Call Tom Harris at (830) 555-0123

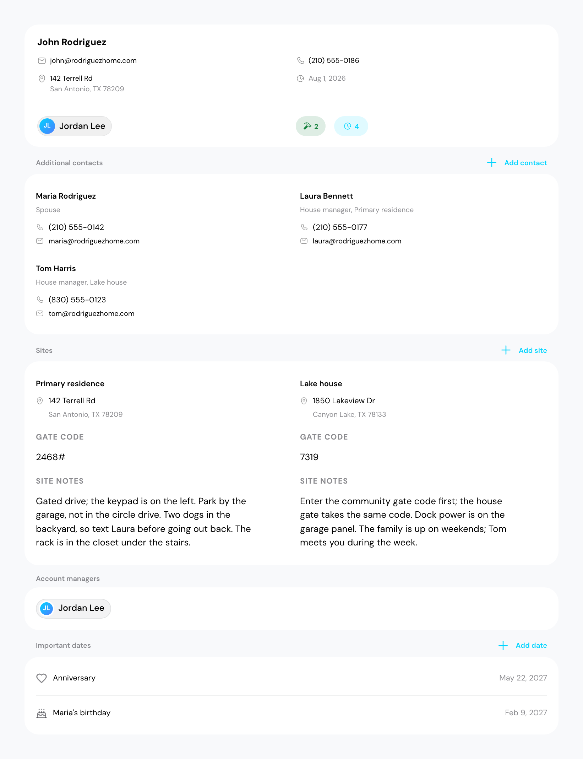[77, 300]
